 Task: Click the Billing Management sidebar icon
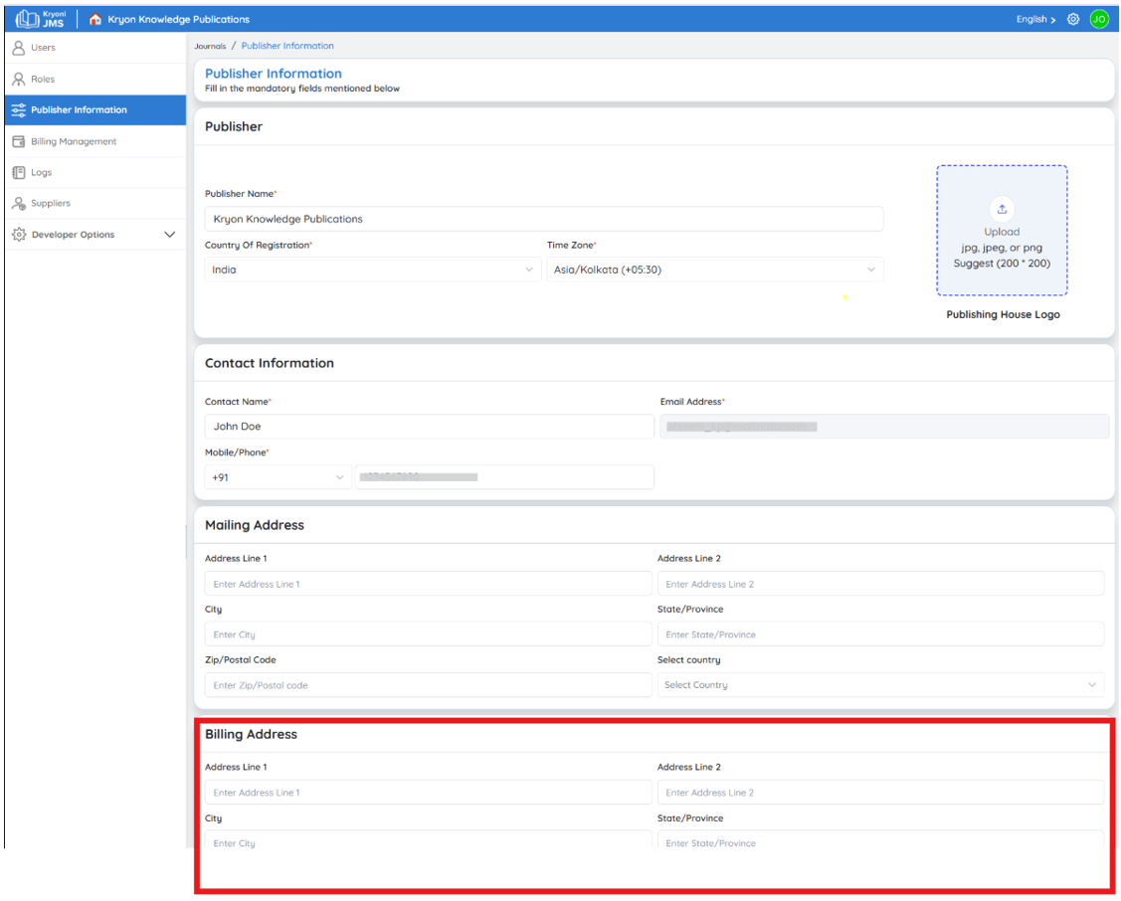coord(19,141)
